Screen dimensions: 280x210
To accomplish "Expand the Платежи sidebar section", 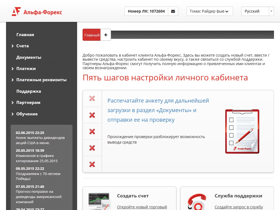I will click(x=26, y=69).
